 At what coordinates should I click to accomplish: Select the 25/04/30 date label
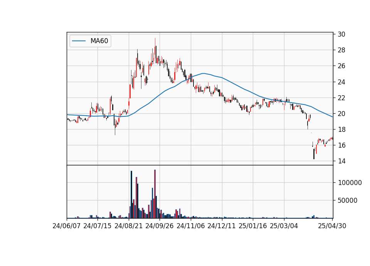tap(332, 226)
